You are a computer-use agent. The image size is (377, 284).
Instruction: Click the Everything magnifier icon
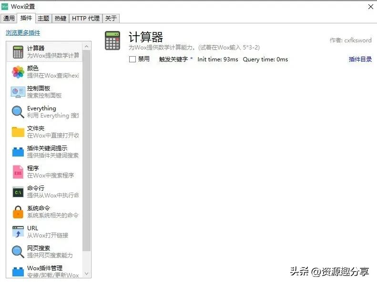point(18,112)
